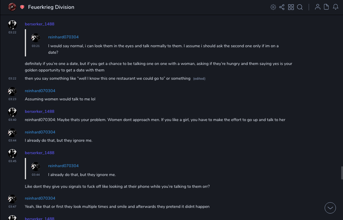Click the "(edited)" label on message
This screenshot has height=220, width=343.
[199, 79]
